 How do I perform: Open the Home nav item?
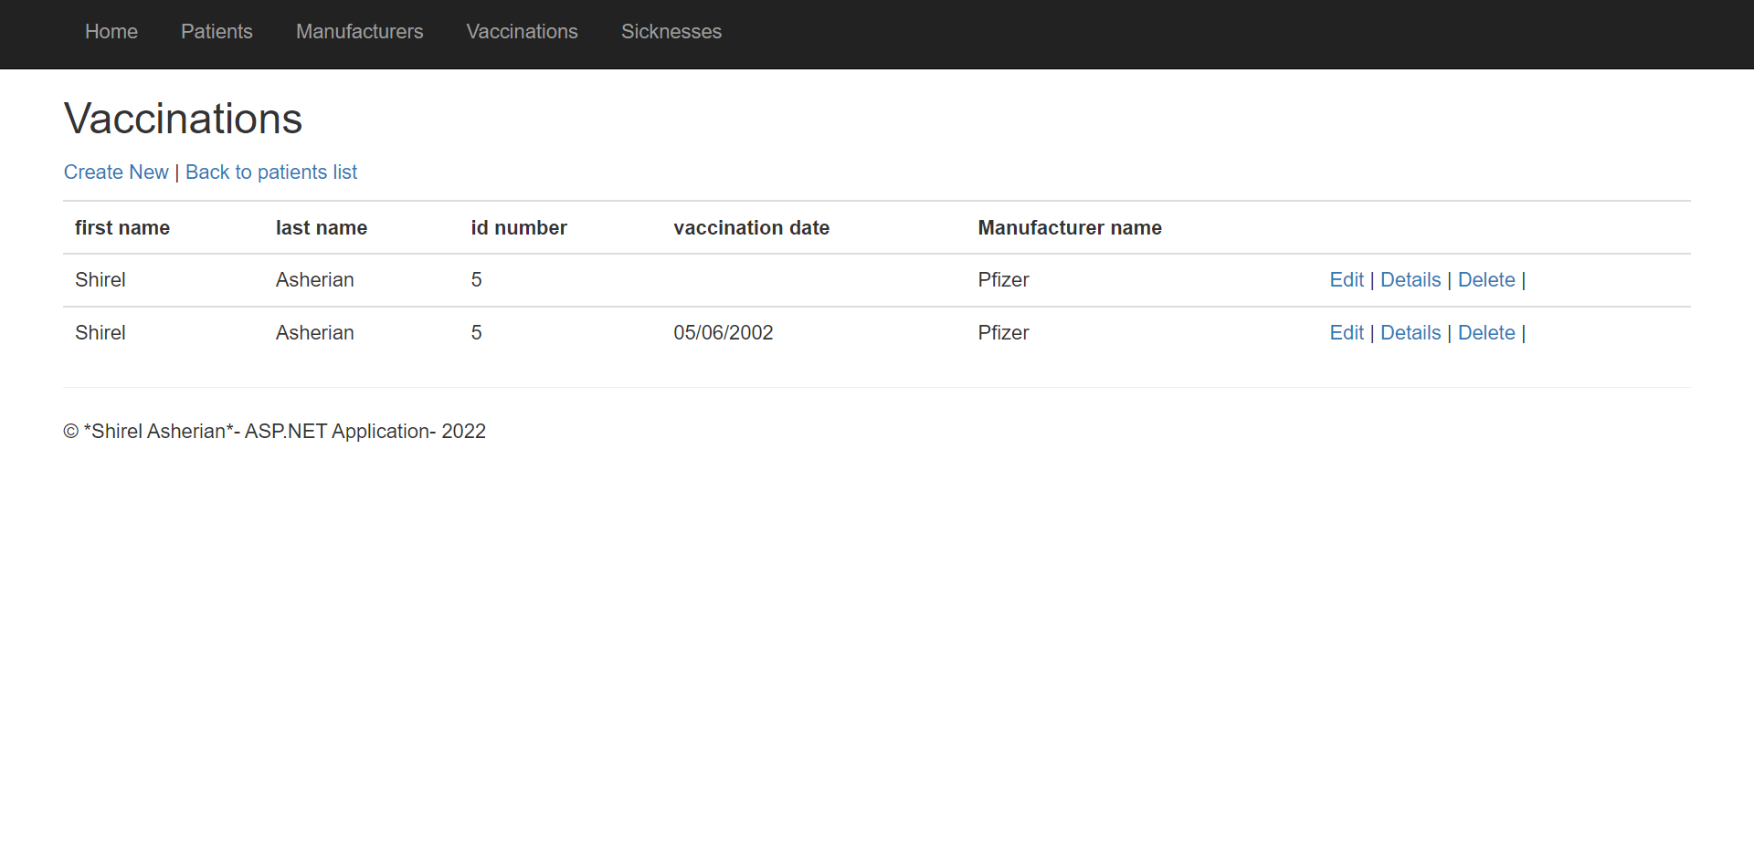(111, 32)
